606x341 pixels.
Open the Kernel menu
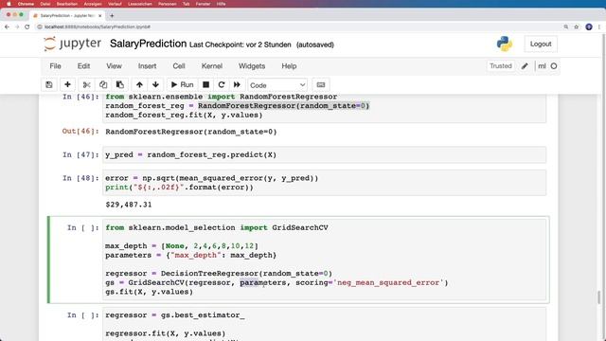[212, 66]
